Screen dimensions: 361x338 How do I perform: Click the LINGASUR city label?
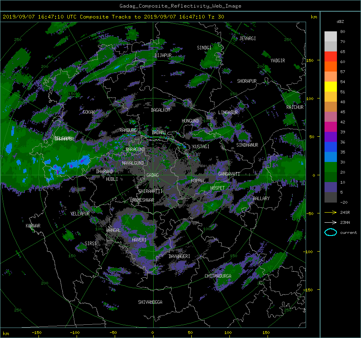pos(228,113)
